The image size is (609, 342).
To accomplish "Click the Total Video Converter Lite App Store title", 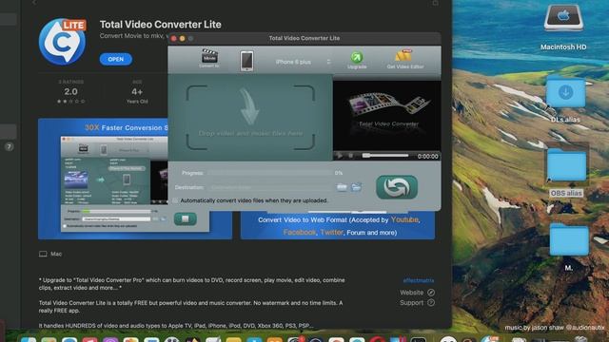I will [x=161, y=25].
